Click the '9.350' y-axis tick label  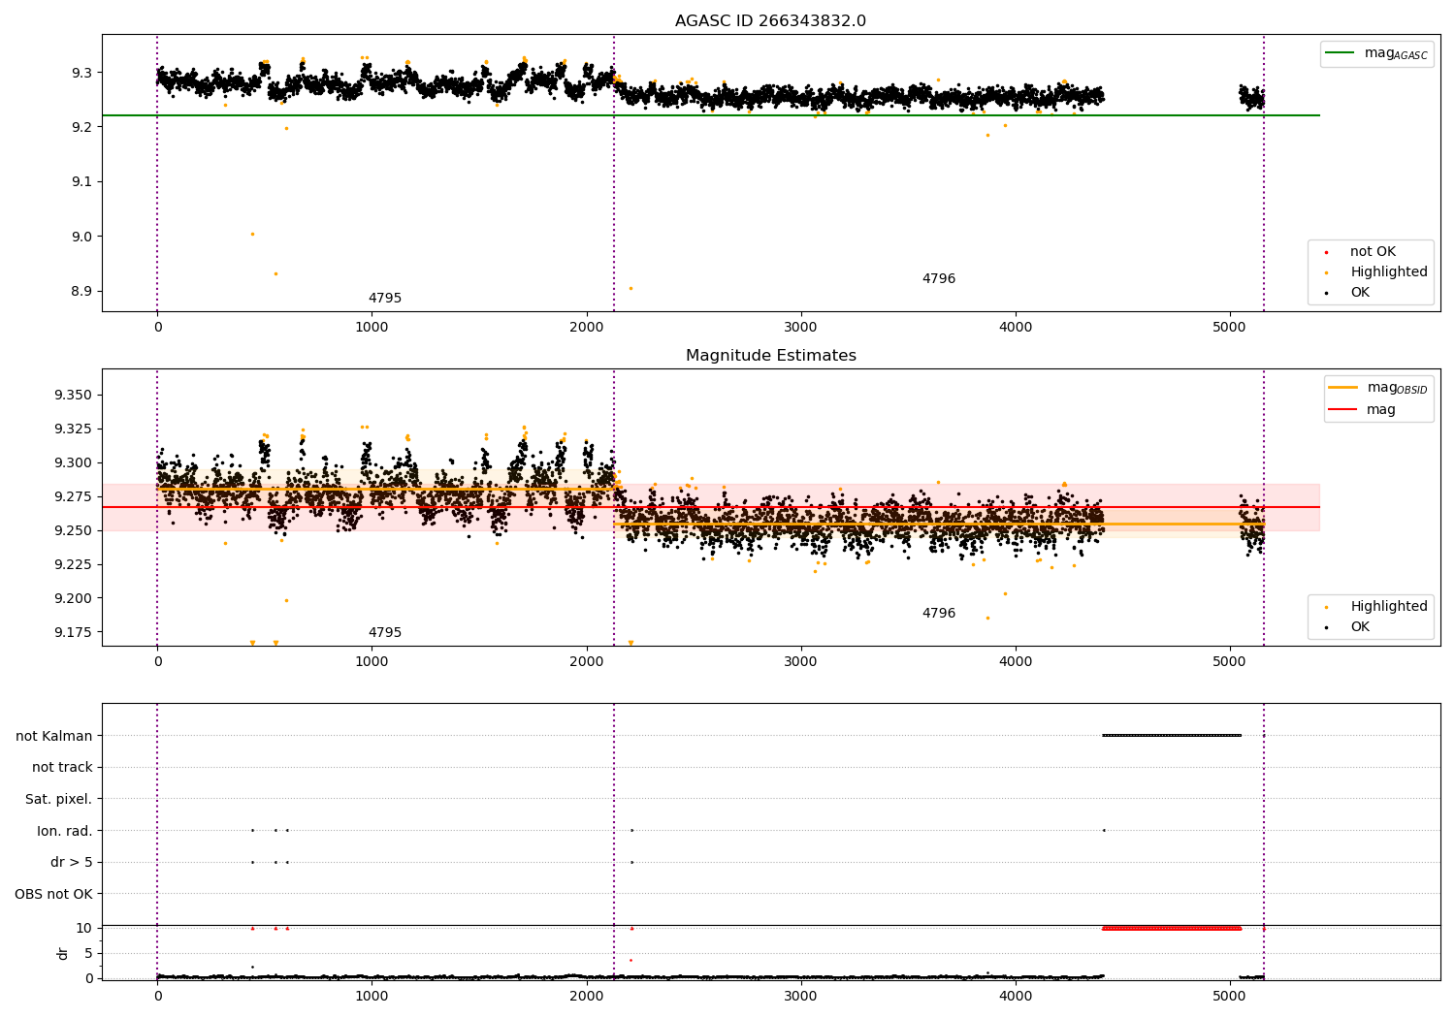73,395
